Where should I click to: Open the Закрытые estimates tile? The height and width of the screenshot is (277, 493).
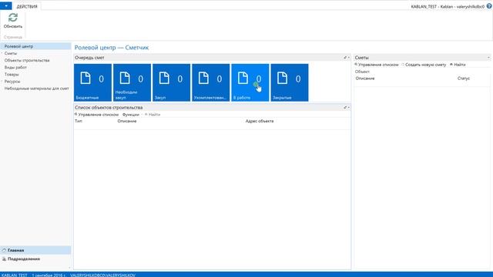[290, 82]
